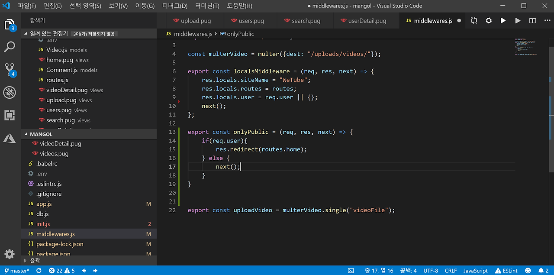Open the 선택 영역(S) menu
This screenshot has height=275, width=554.
pos(85,6)
